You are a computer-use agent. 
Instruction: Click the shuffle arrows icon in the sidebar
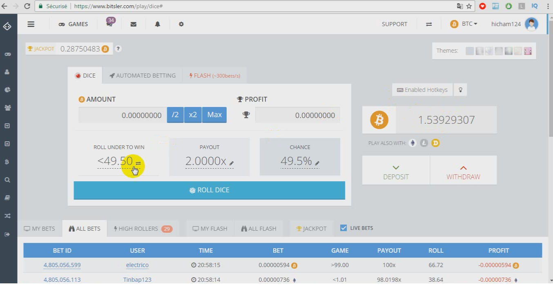7,216
